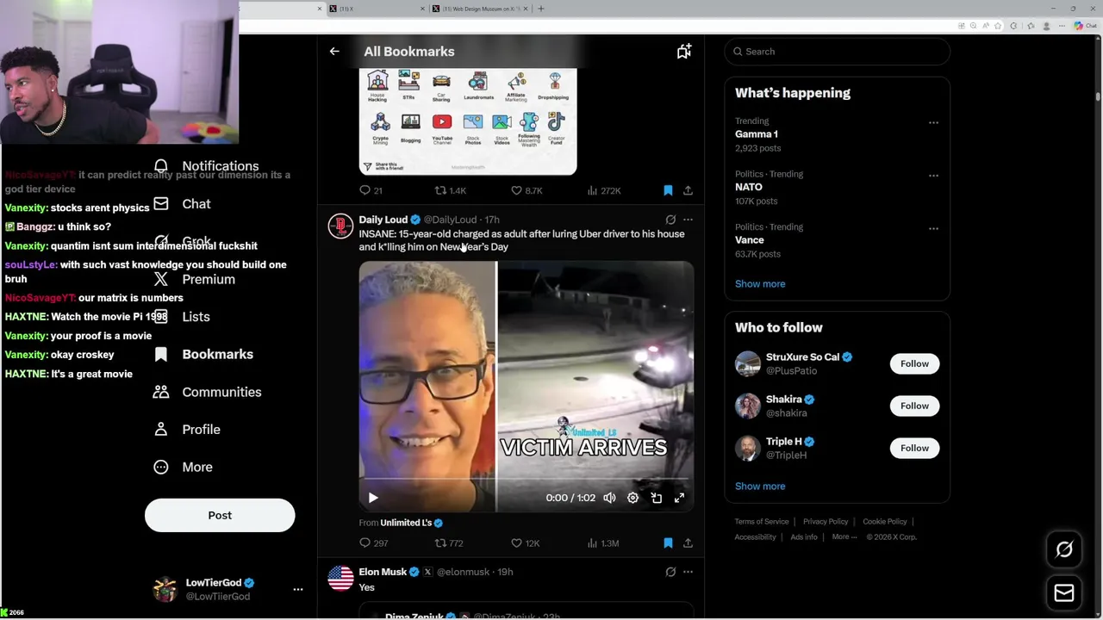Click the Post button
The image size is (1103, 620).
pyautogui.click(x=220, y=515)
